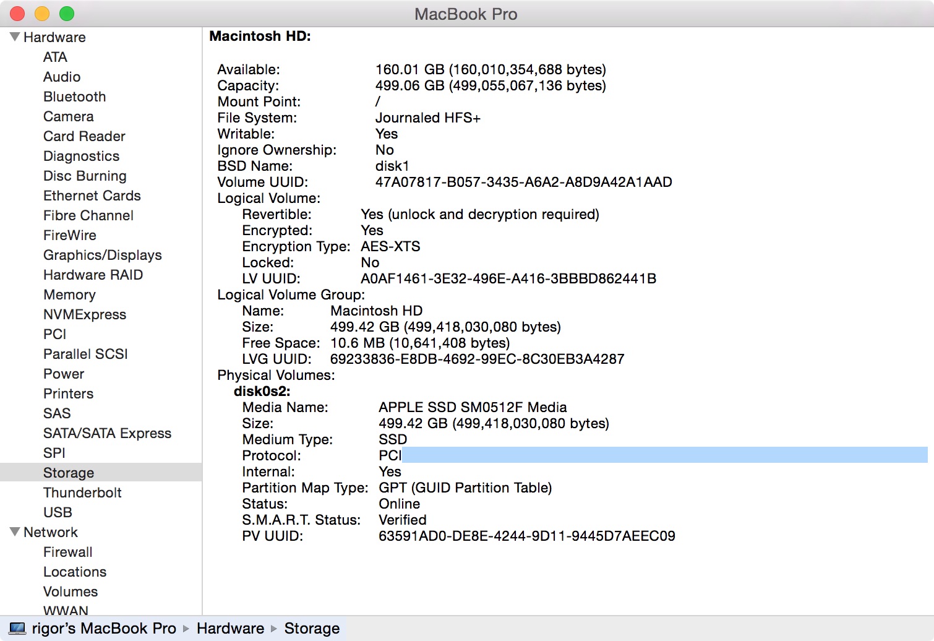This screenshot has height=641, width=934.
Task: Click the yellow minimize window button
Action: (42, 14)
